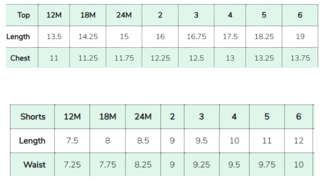Click the 18M column header in Top table

tap(88, 15)
